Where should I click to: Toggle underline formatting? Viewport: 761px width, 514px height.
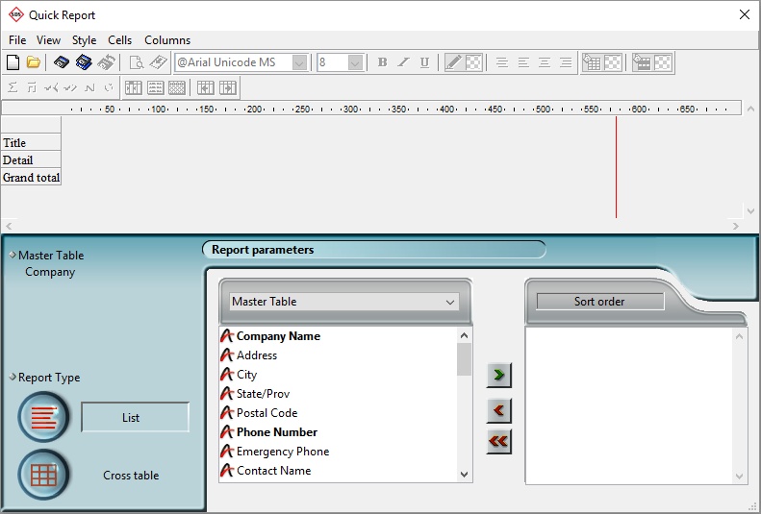(424, 62)
